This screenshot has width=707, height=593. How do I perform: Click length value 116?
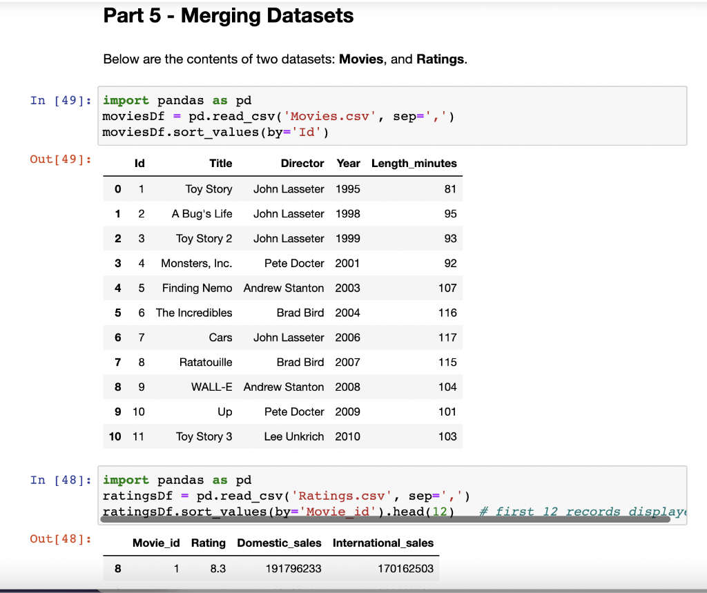tap(447, 313)
